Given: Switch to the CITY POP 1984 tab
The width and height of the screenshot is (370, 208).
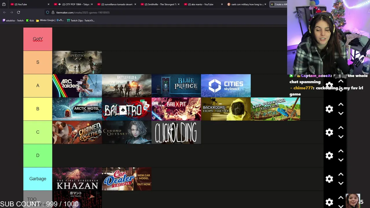Looking at the screenshot, I should (x=74, y=4).
